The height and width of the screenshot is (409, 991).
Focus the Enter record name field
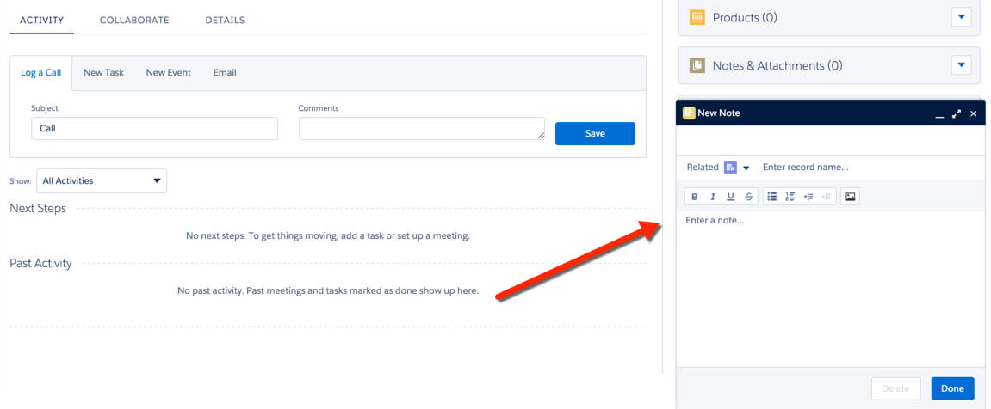pos(861,168)
